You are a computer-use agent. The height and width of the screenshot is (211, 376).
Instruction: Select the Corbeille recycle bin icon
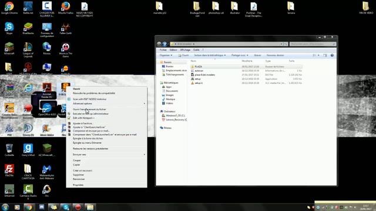point(9,150)
